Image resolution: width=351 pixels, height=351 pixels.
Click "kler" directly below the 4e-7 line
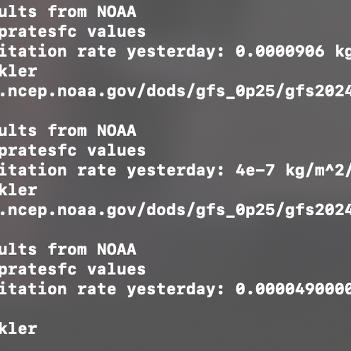point(18,190)
